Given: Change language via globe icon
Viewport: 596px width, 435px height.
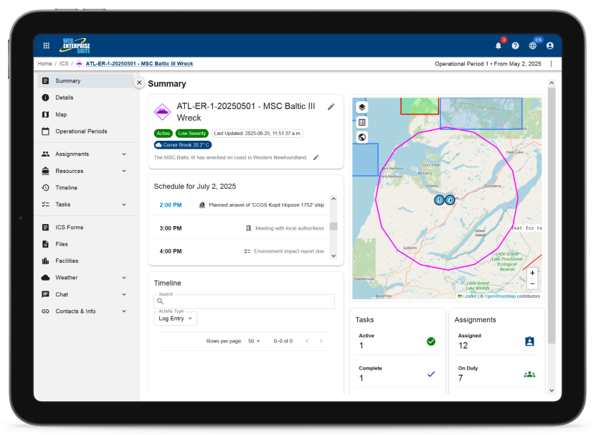Looking at the screenshot, I should pos(533,46).
